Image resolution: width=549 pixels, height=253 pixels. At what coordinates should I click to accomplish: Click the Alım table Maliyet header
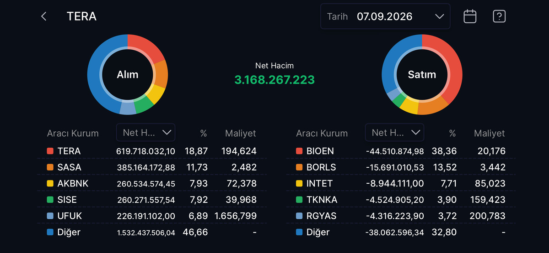point(241,134)
